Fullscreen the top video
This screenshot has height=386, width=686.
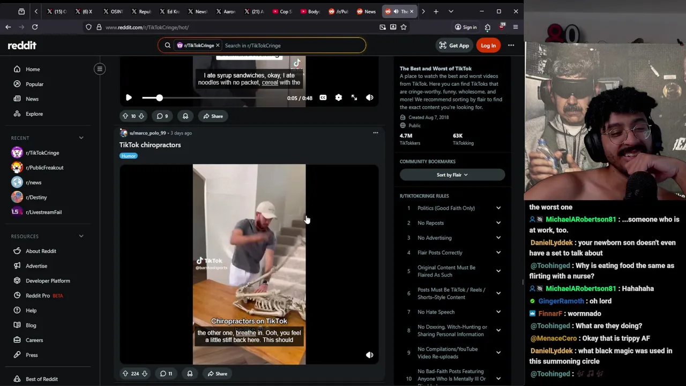(354, 98)
